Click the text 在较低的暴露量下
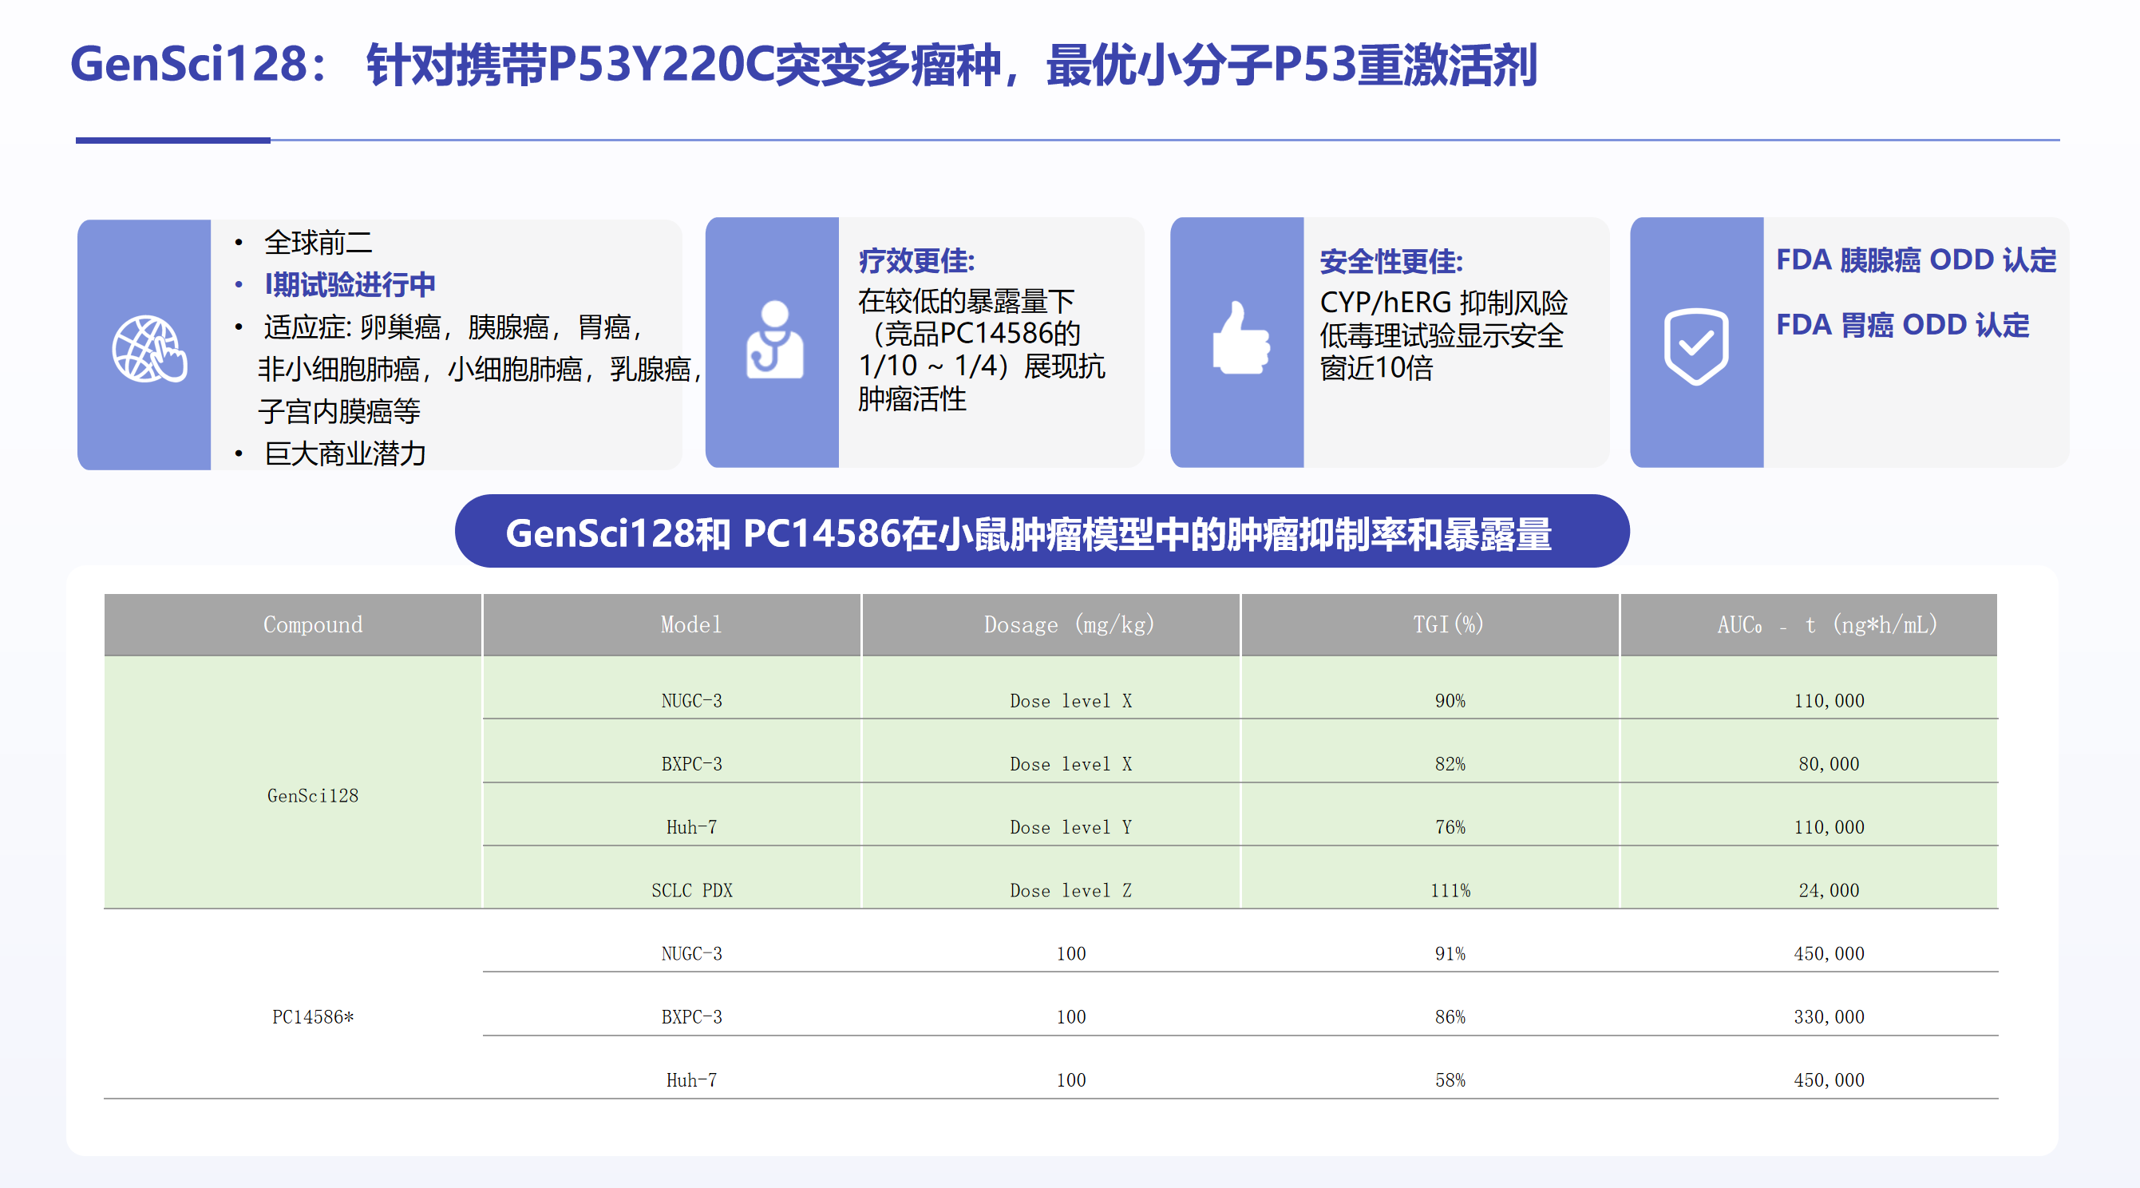Image resolution: width=2140 pixels, height=1188 pixels. click(x=966, y=301)
